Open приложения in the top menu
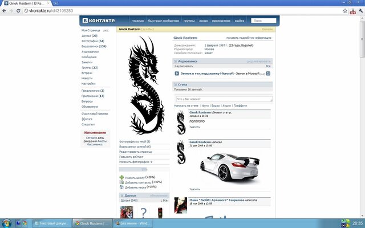 click(x=221, y=21)
